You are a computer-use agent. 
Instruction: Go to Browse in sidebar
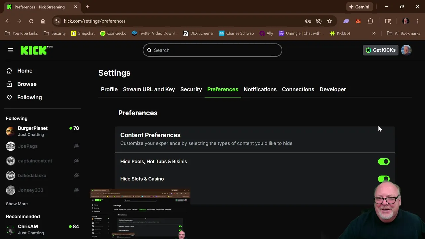(27, 84)
